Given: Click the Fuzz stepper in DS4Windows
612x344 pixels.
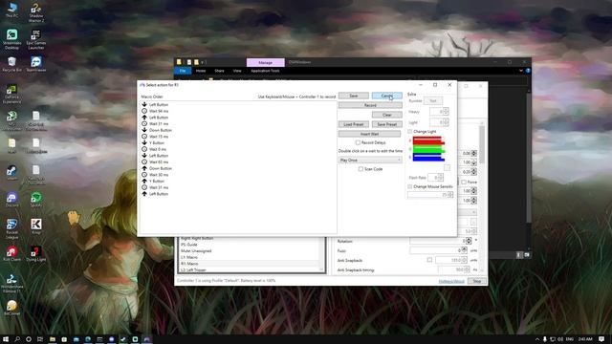Looking at the screenshot, I should point(465,250).
